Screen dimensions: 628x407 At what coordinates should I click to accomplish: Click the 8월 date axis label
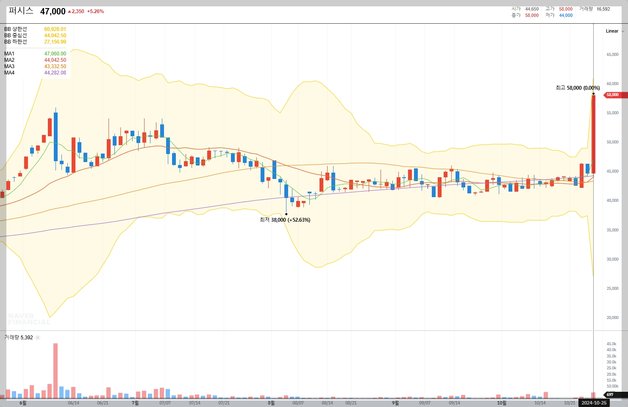tap(271, 403)
